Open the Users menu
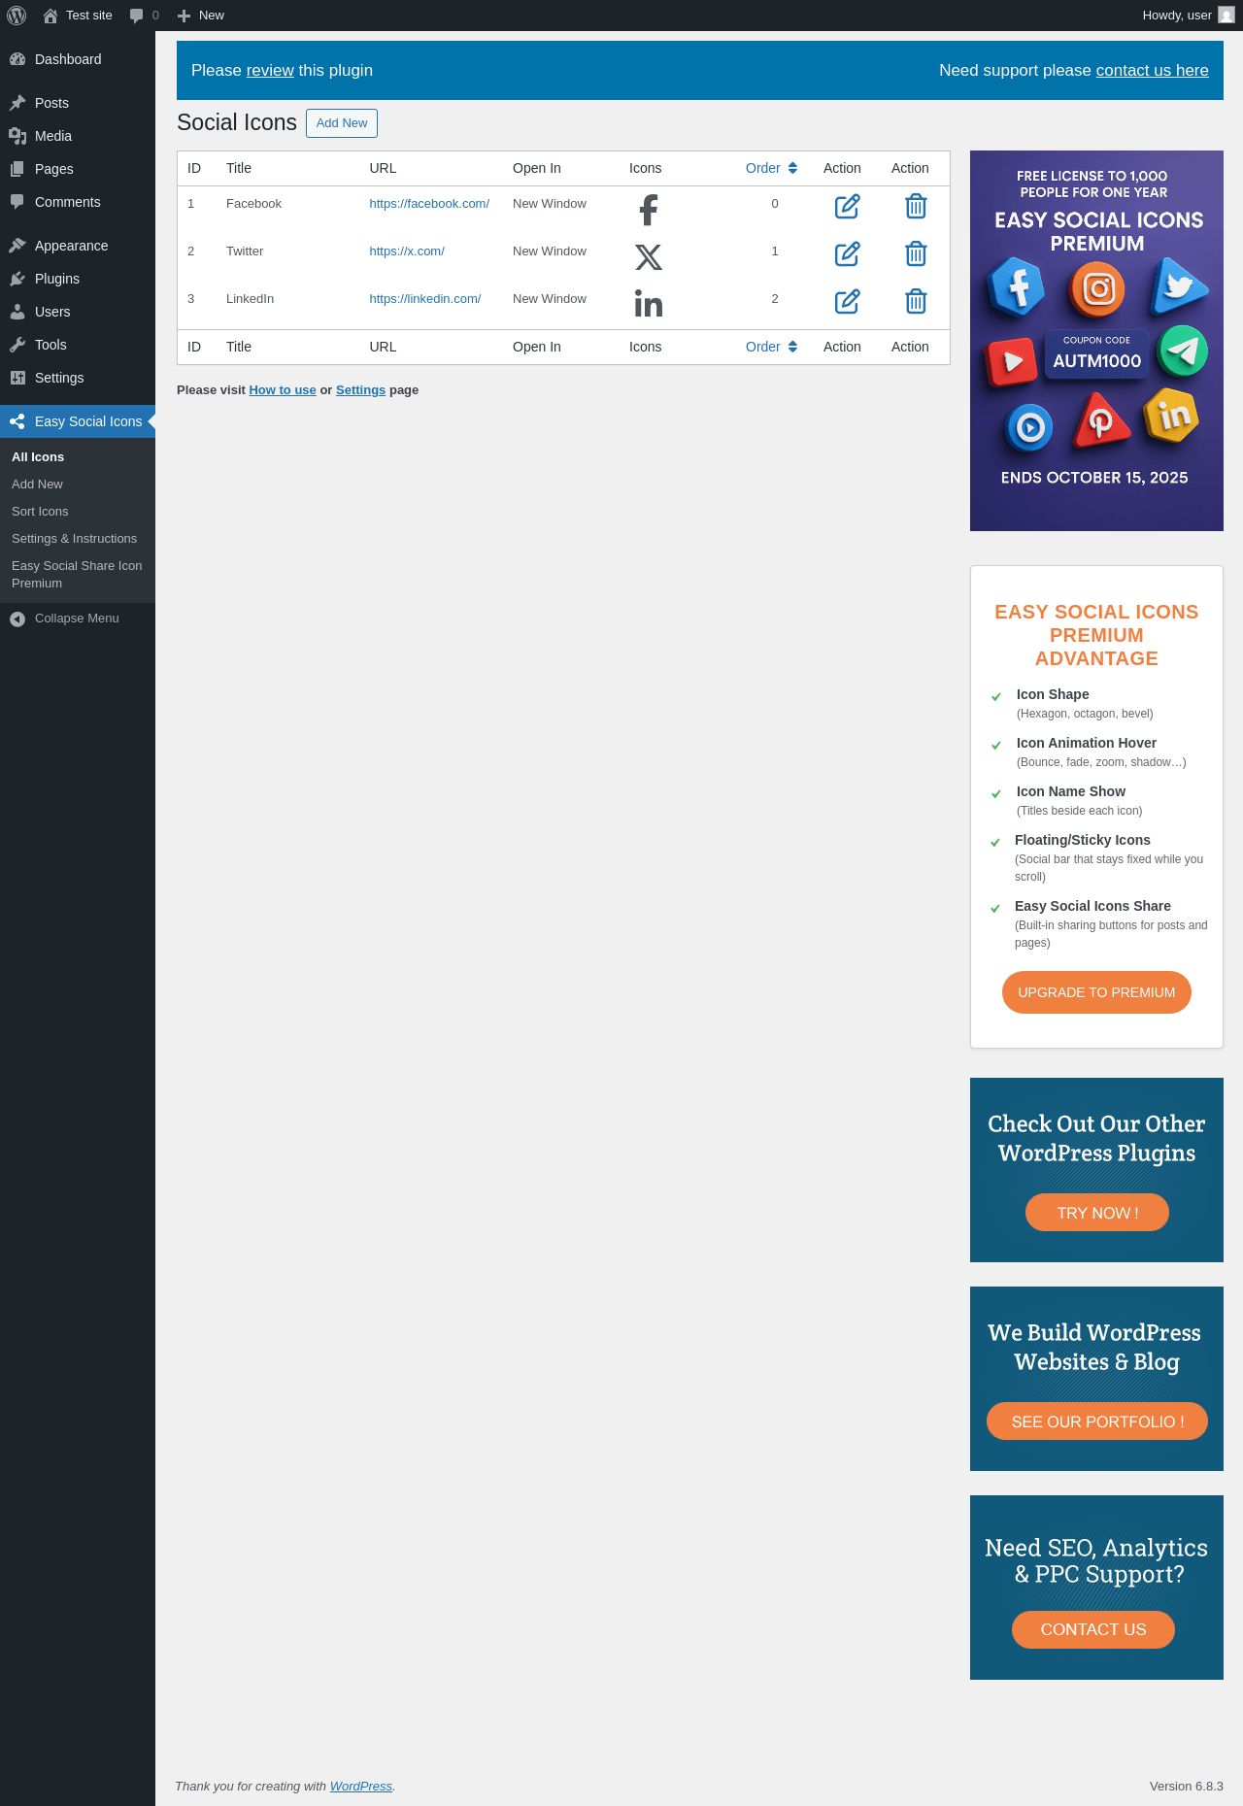Image resolution: width=1243 pixels, height=1806 pixels. pos(78,312)
